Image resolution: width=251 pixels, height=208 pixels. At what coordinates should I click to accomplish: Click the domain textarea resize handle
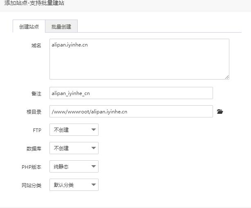point(226,77)
